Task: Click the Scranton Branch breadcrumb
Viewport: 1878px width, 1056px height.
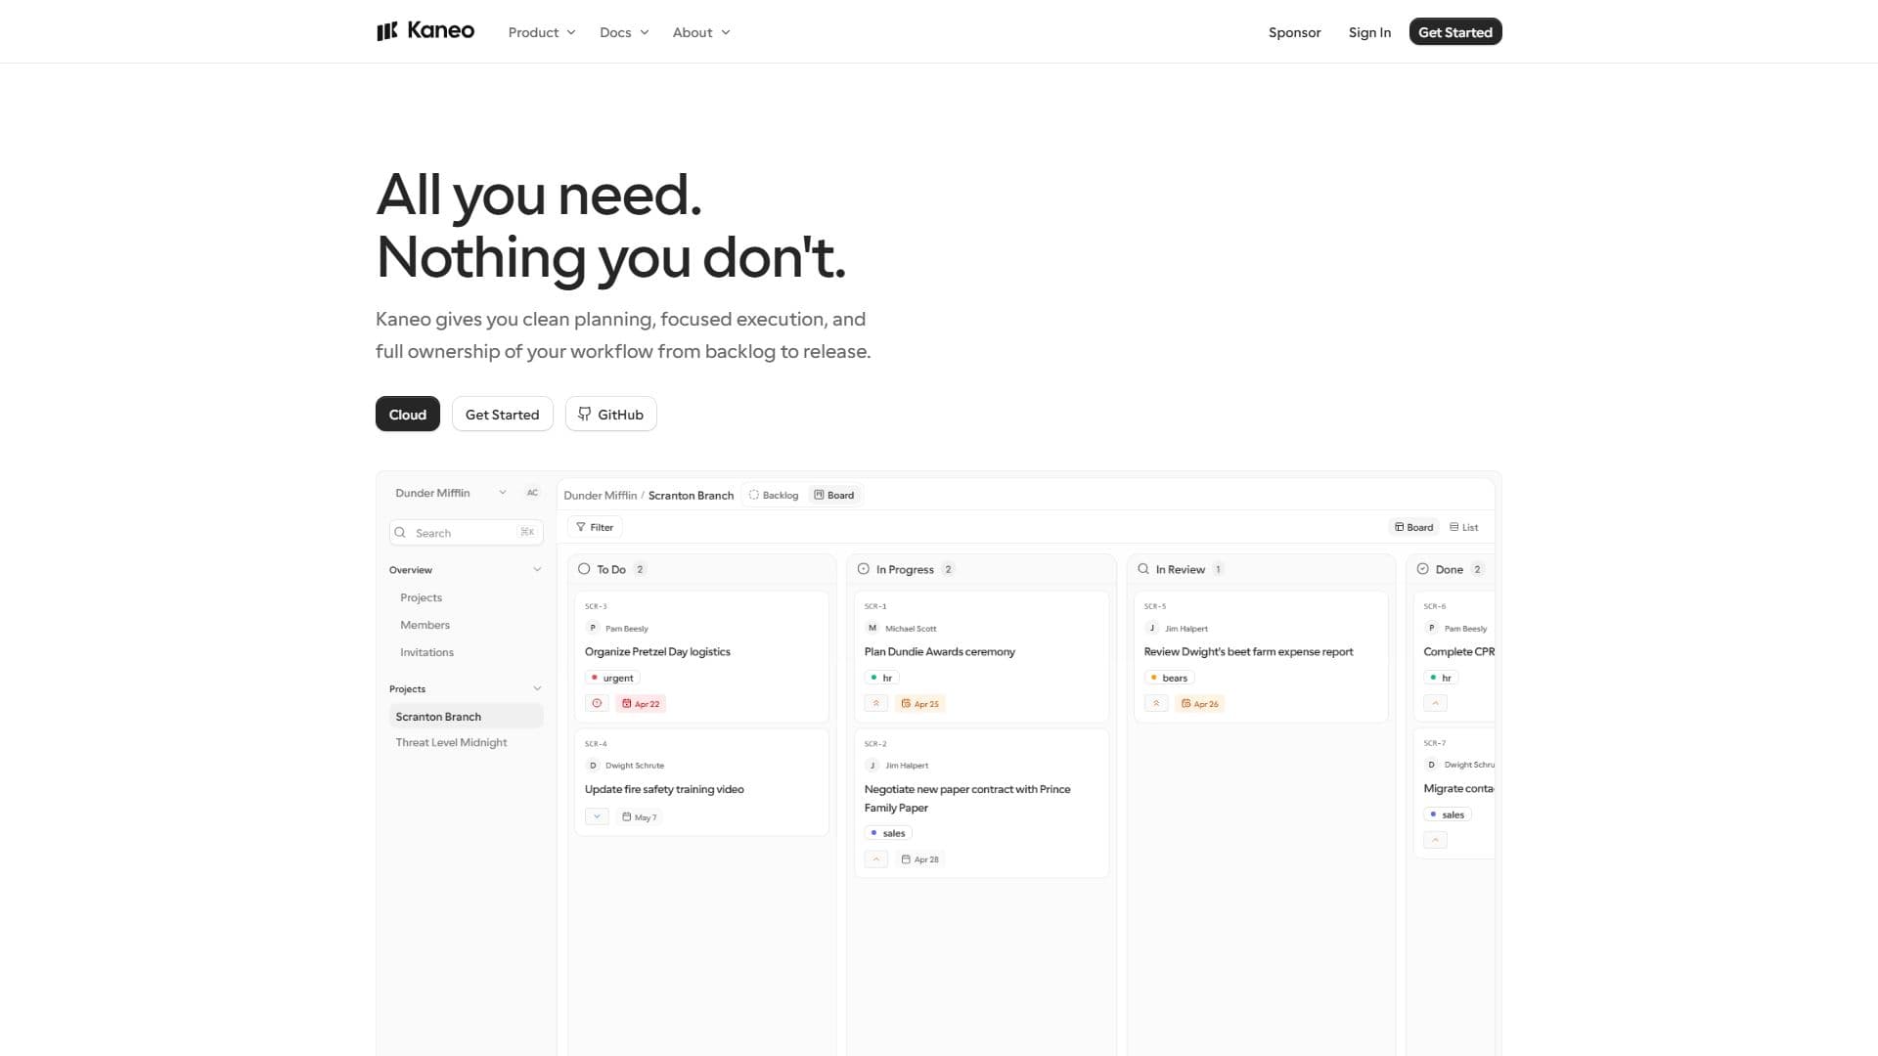Action: click(691, 496)
